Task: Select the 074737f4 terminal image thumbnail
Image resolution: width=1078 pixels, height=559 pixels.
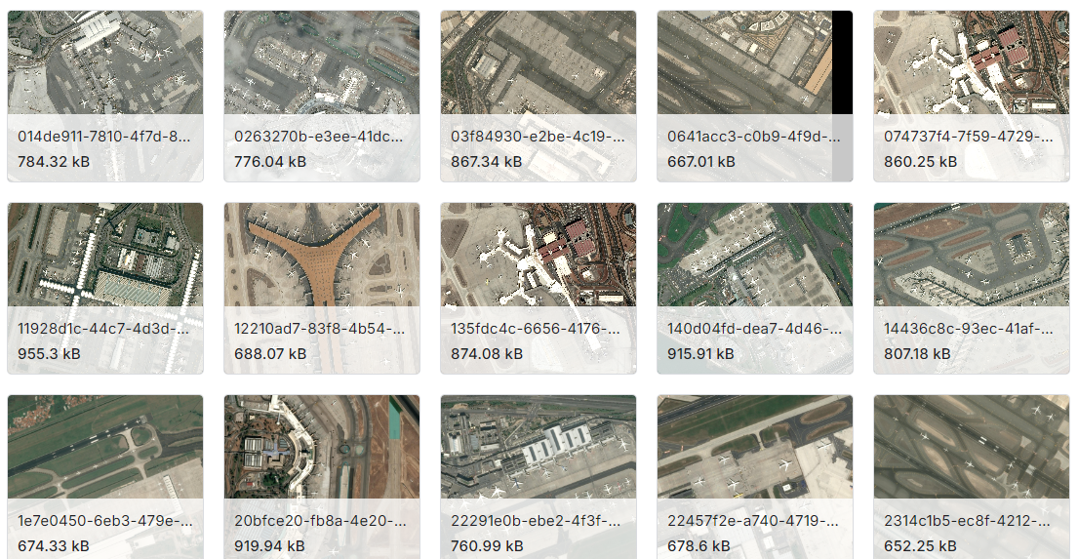Action: [971, 62]
